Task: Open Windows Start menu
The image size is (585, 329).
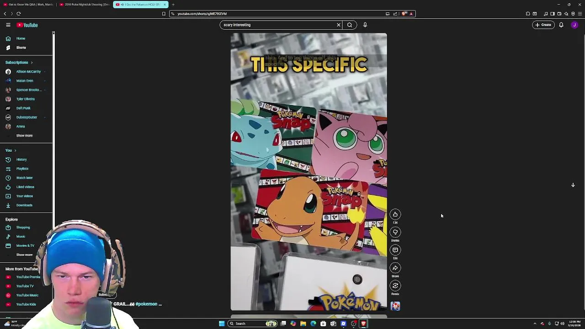Action: point(222,324)
